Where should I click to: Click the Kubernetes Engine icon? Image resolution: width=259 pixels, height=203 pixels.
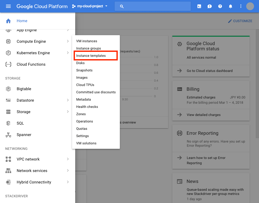(8, 53)
